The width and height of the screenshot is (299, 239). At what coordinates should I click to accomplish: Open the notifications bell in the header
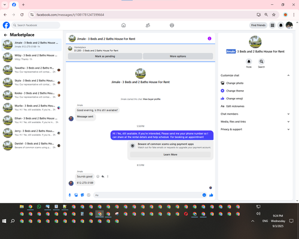pyautogui.click(x=280, y=25)
